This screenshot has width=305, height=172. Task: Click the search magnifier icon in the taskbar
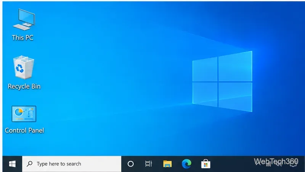click(x=30, y=164)
